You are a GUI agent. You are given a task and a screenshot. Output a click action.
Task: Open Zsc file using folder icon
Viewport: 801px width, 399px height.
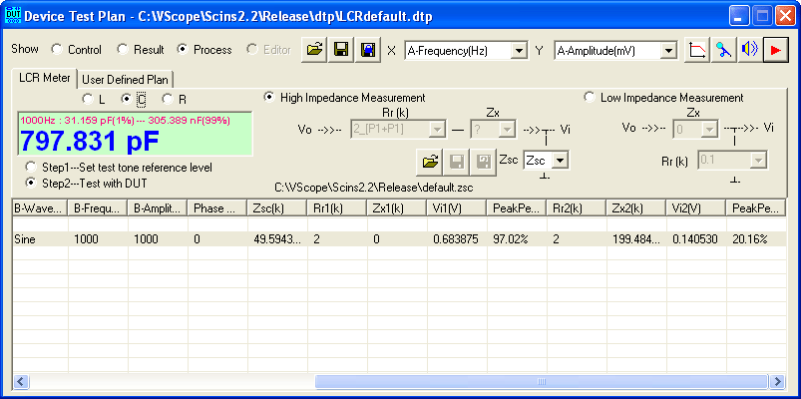pos(430,160)
